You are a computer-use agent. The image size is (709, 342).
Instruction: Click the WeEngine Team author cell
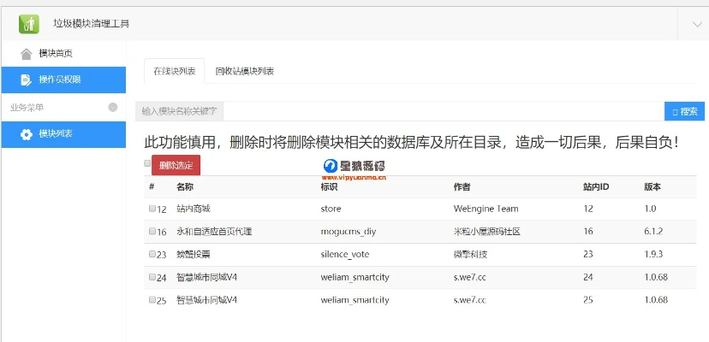(x=486, y=209)
